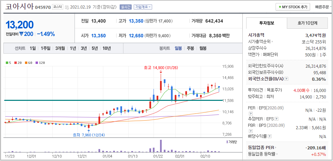
Task: Click the red 20-day moving average legend swatch
Action: [15, 63]
